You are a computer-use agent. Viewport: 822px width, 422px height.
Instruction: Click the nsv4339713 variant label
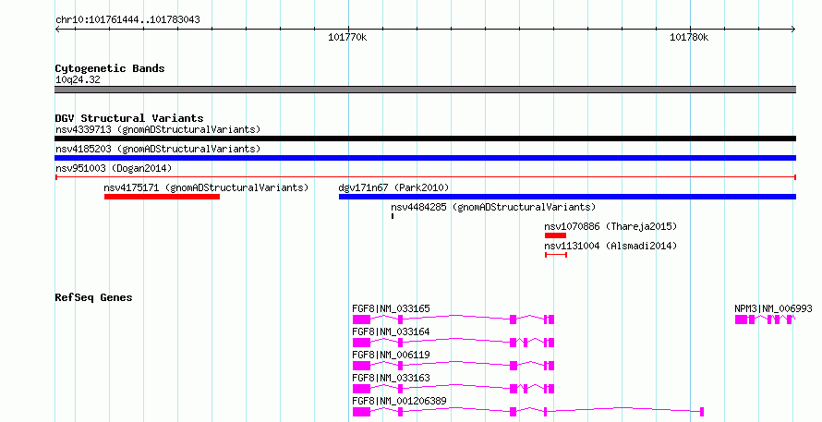click(x=158, y=129)
